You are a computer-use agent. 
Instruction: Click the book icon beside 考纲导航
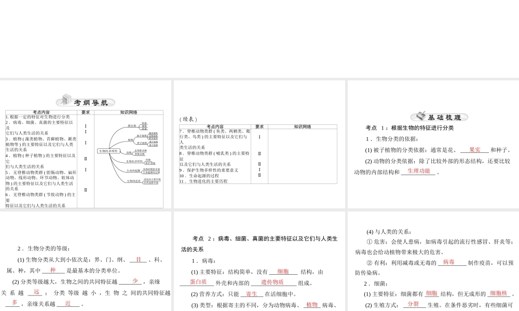coord(66,100)
